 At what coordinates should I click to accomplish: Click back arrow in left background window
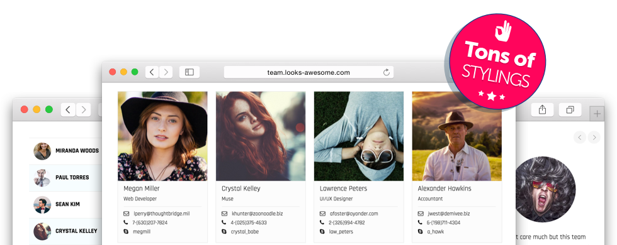[x=68, y=109]
